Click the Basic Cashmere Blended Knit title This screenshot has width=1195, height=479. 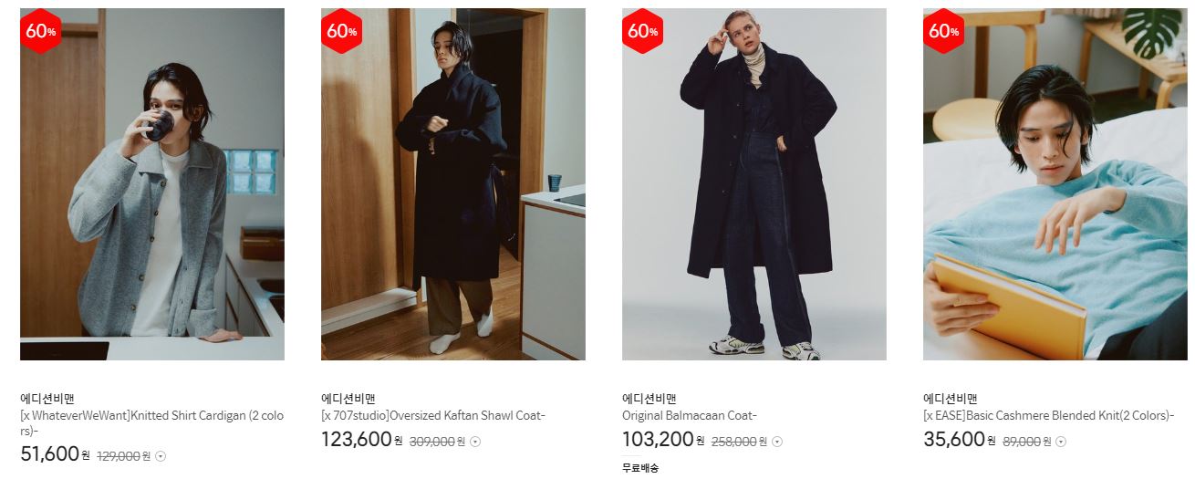1048,416
